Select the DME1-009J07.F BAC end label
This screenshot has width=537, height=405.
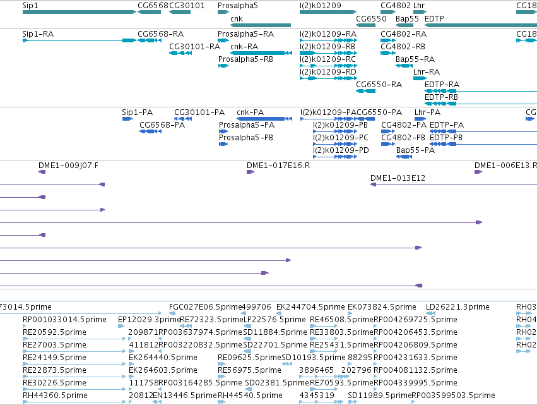pyautogui.click(x=68, y=166)
